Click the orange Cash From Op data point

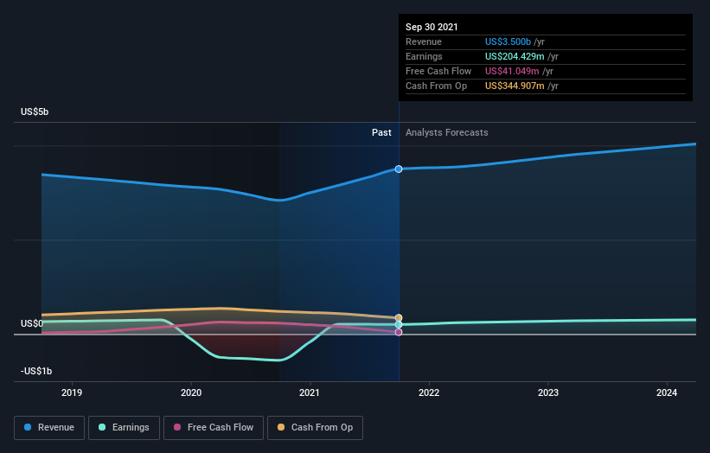(x=399, y=317)
